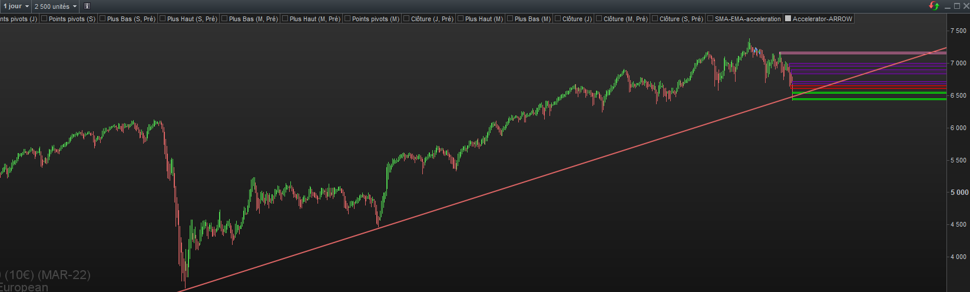
Task: Click the 5 000 price axis label
Action: (x=958, y=193)
